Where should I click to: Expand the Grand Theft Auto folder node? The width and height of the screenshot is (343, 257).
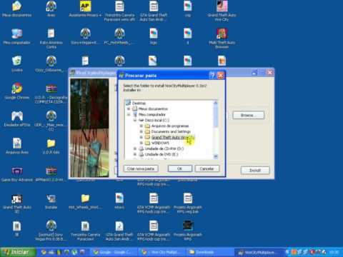coord(141,137)
